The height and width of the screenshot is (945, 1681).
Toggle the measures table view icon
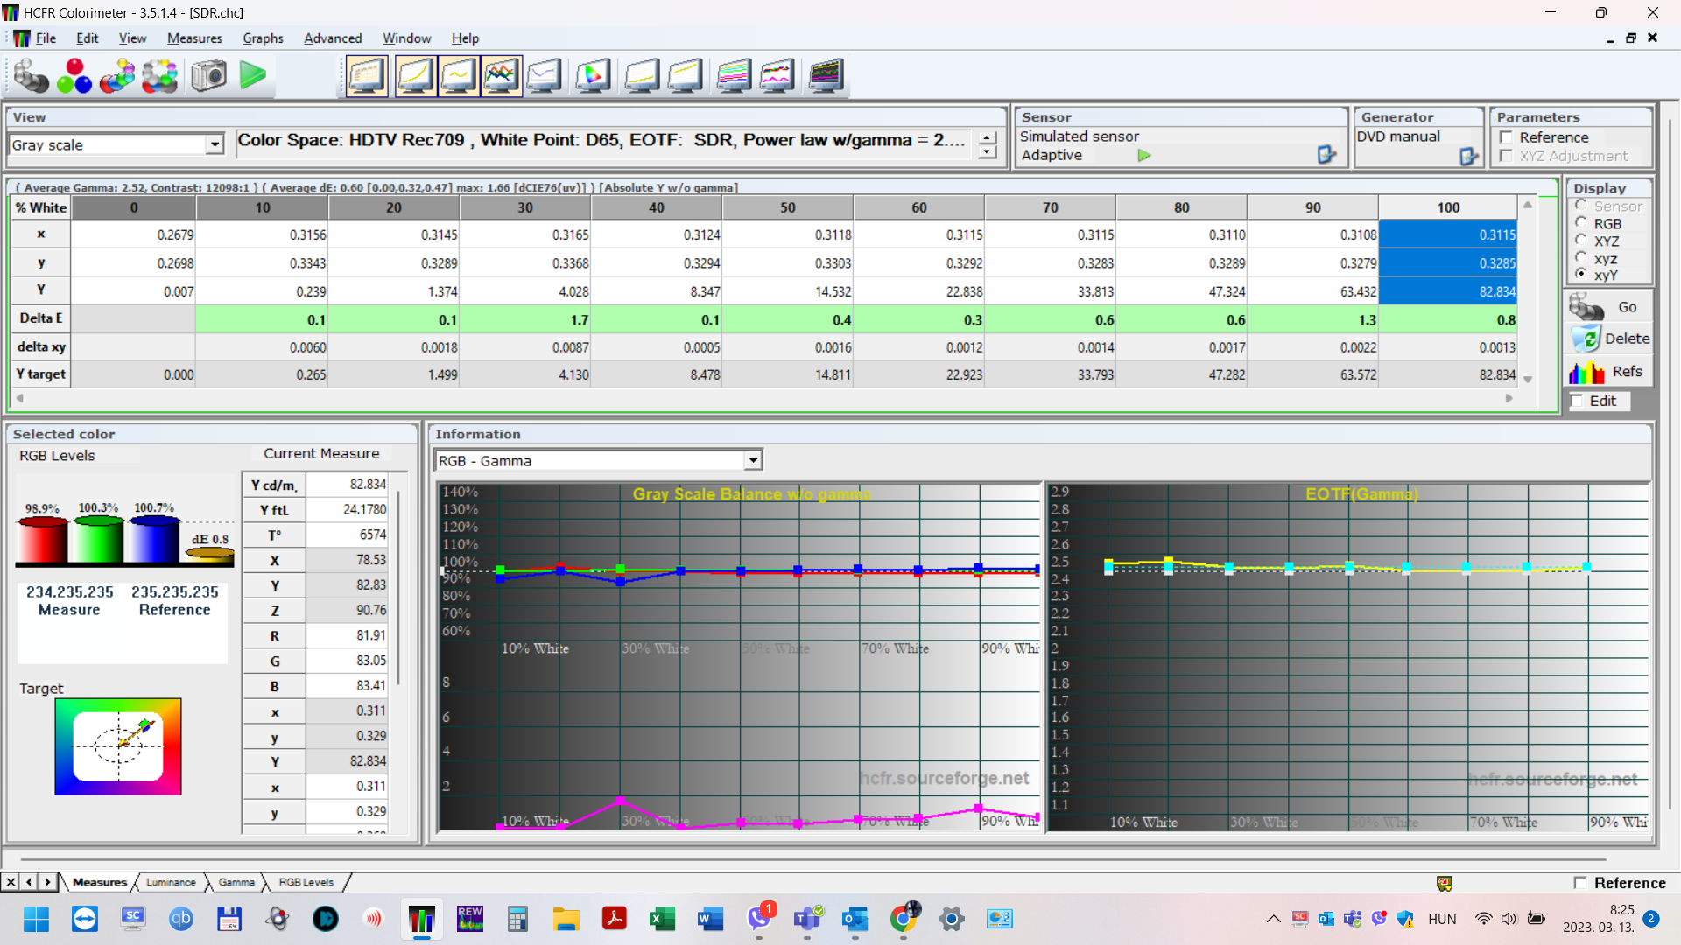pos(367,76)
